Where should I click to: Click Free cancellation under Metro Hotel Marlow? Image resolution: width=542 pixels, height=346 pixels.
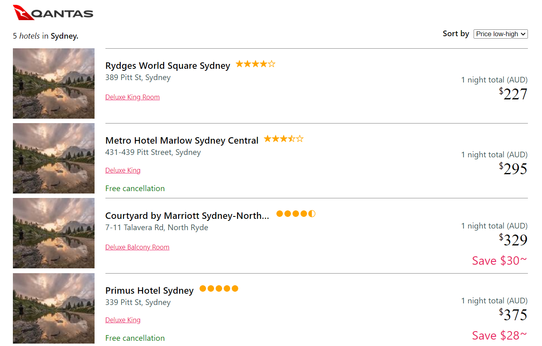coord(135,188)
